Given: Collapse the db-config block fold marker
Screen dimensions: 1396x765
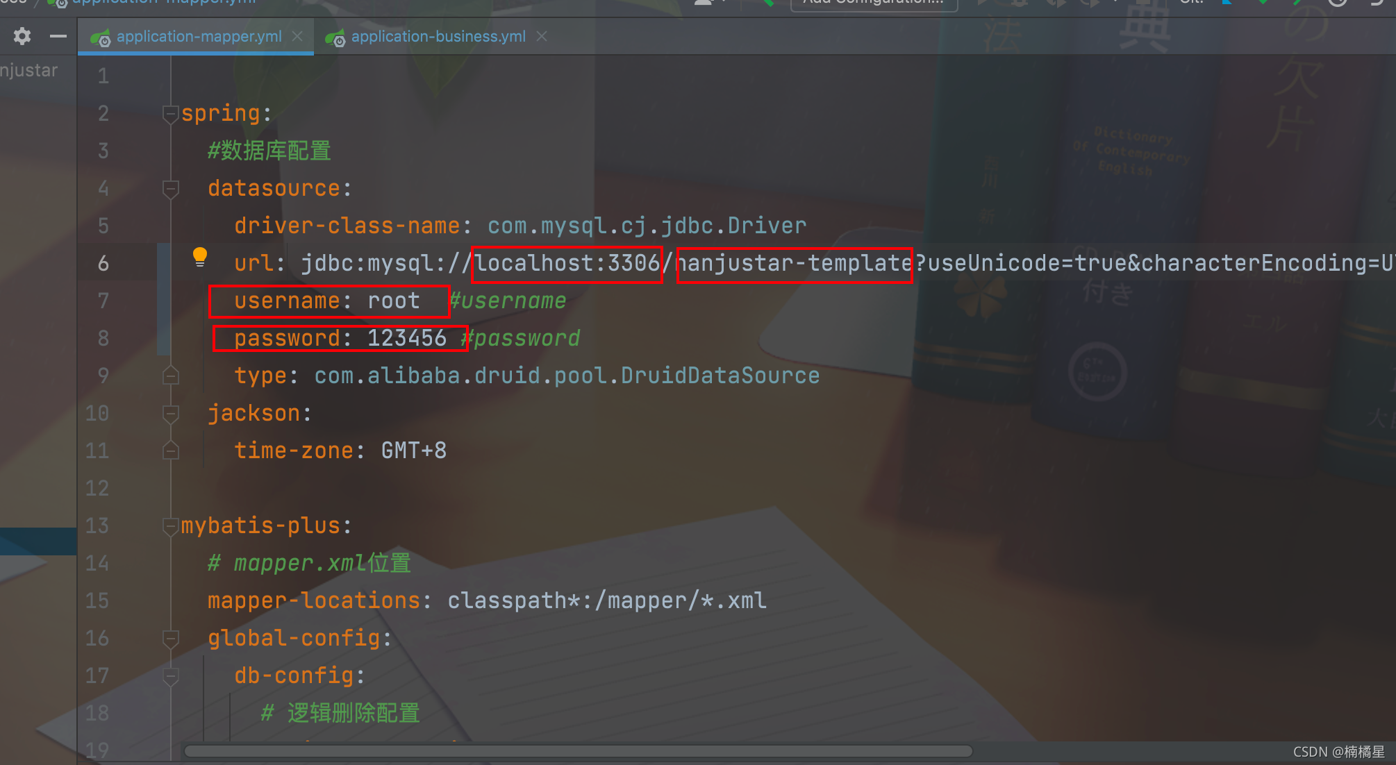Looking at the screenshot, I should [x=170, y=676].
